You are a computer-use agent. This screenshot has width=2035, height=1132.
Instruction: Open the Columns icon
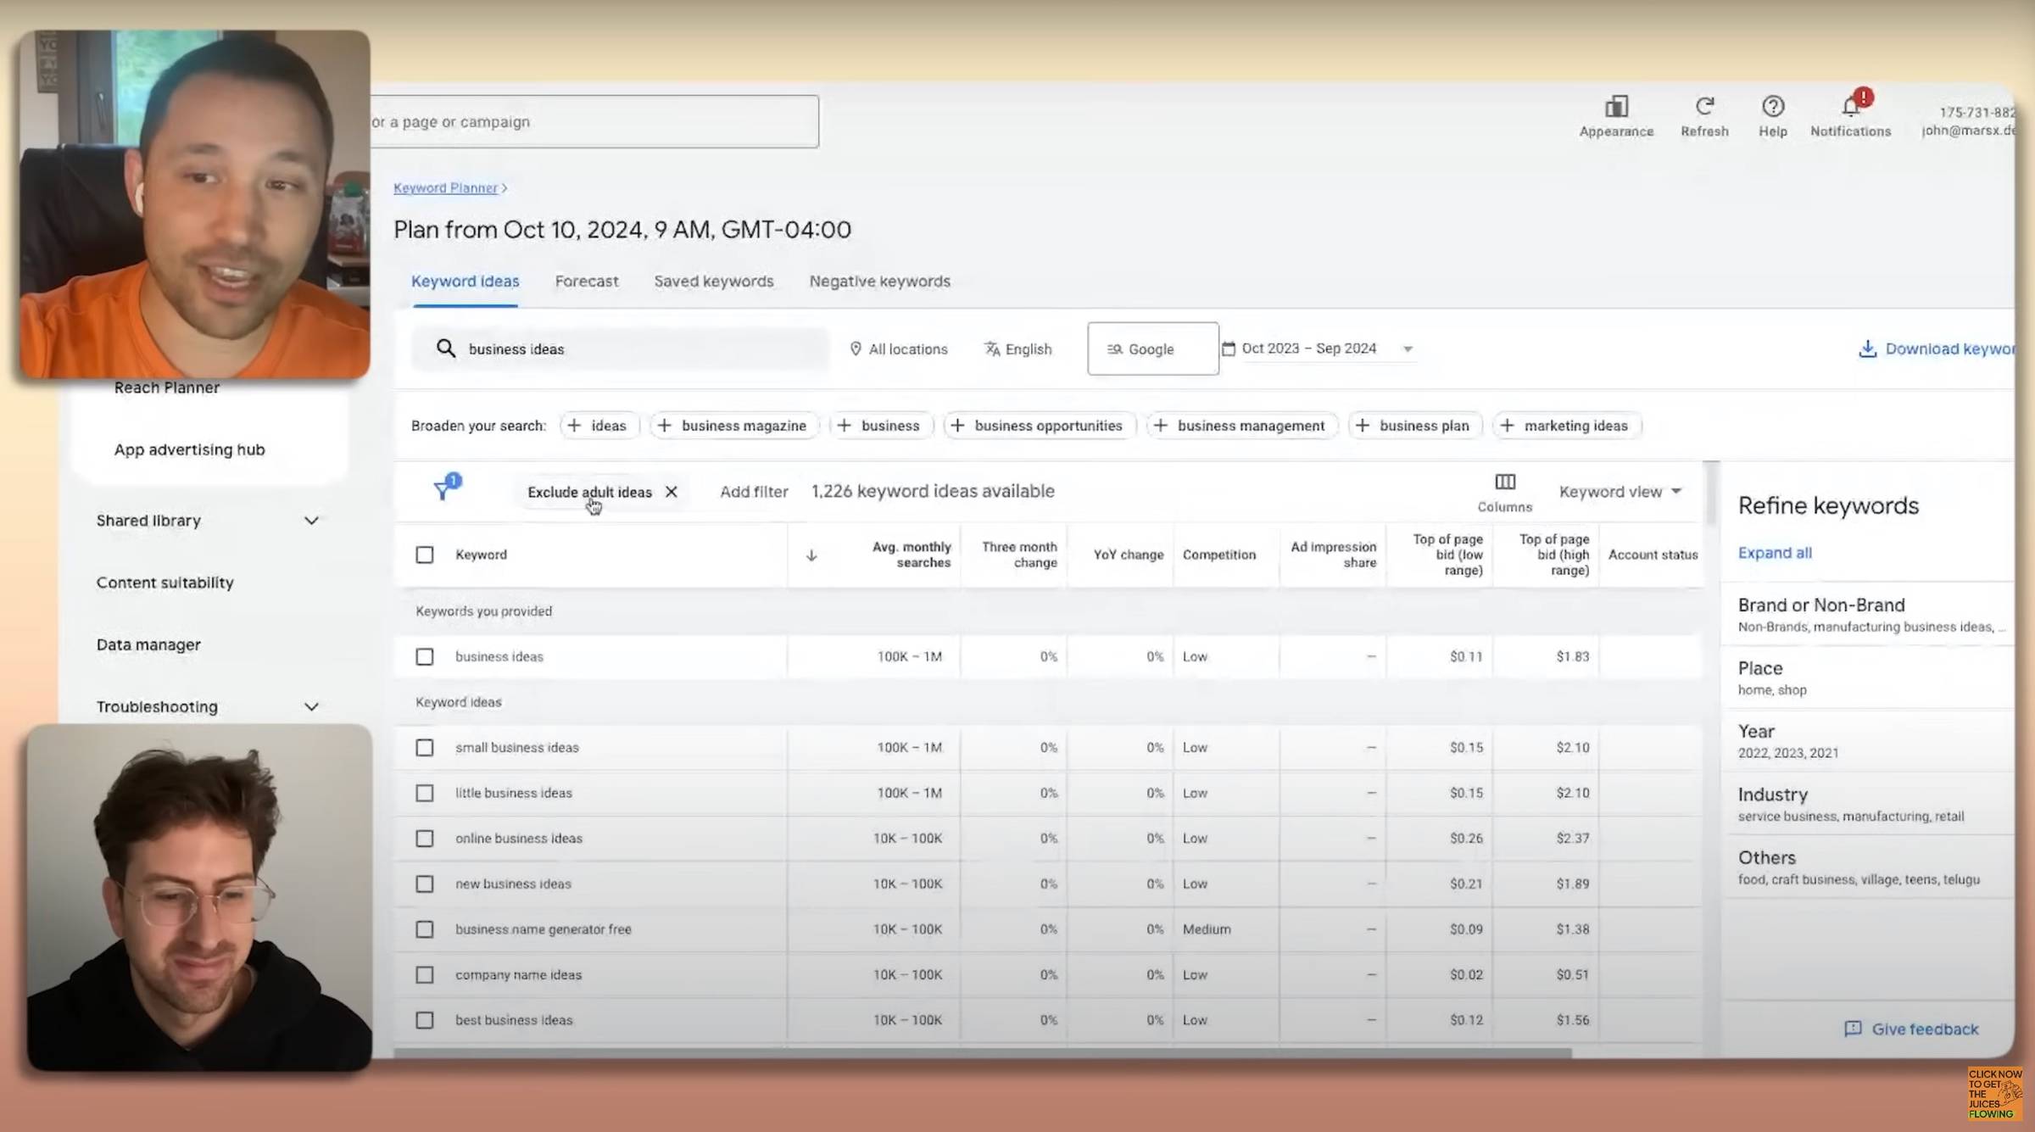pyautogui.click(x=1505, y=482)
